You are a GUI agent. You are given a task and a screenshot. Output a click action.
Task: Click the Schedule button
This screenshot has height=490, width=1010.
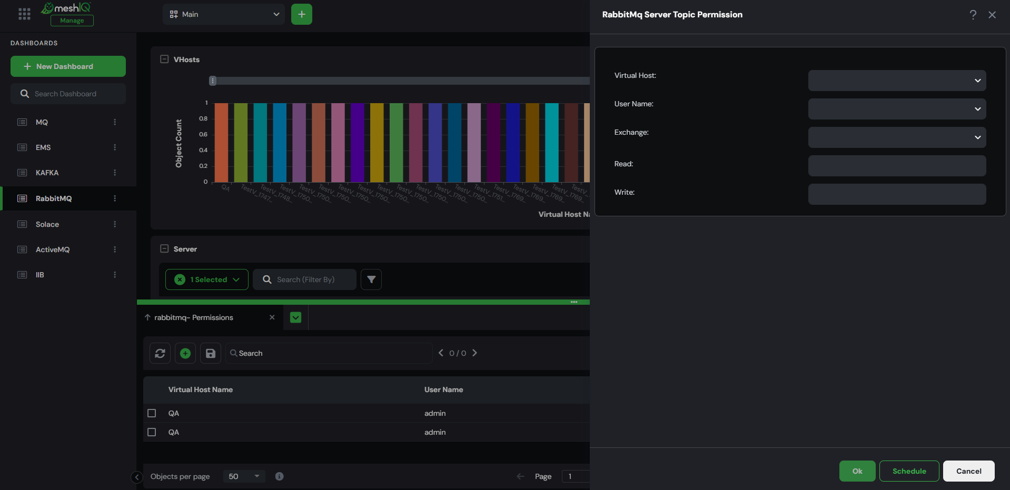click(x=909, y=471)
